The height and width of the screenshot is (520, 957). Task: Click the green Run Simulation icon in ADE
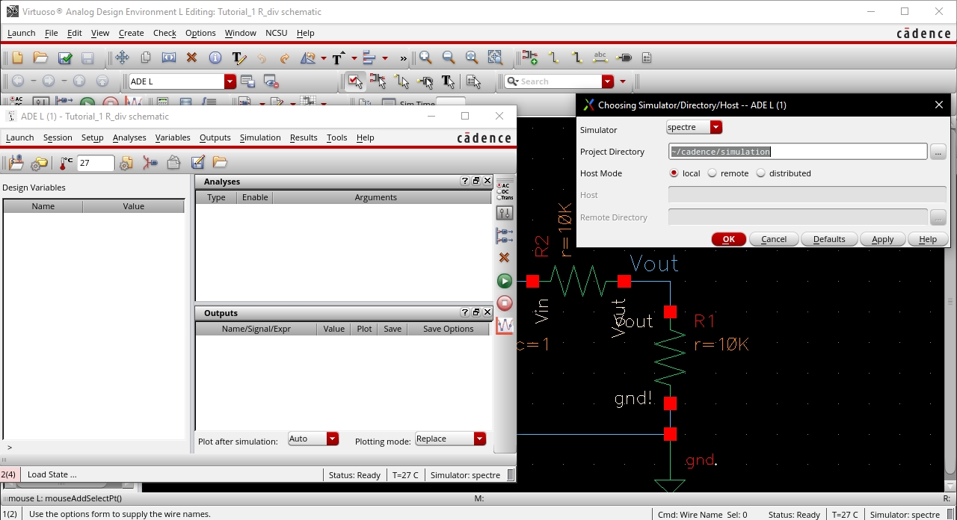(505, 281)
